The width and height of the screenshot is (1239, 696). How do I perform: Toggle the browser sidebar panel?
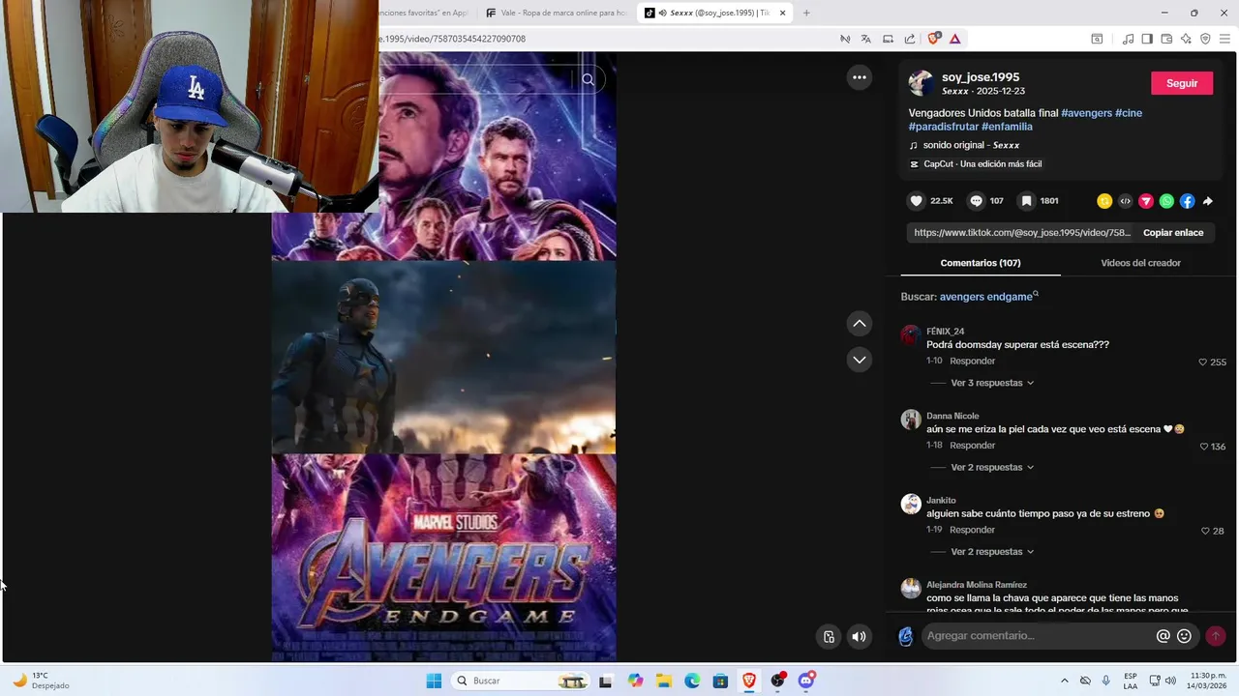coord(1147,39)
